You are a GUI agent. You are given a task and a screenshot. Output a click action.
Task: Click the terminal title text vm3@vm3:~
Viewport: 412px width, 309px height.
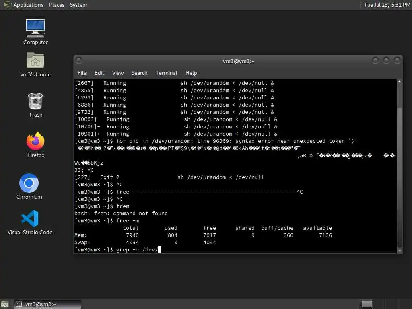tap(239, 61)
